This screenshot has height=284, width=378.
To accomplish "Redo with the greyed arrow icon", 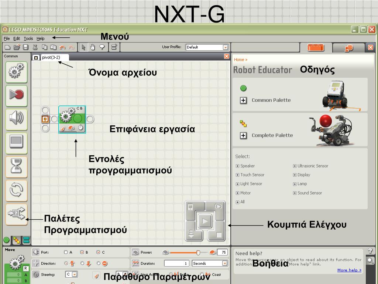I will [71, 47].
